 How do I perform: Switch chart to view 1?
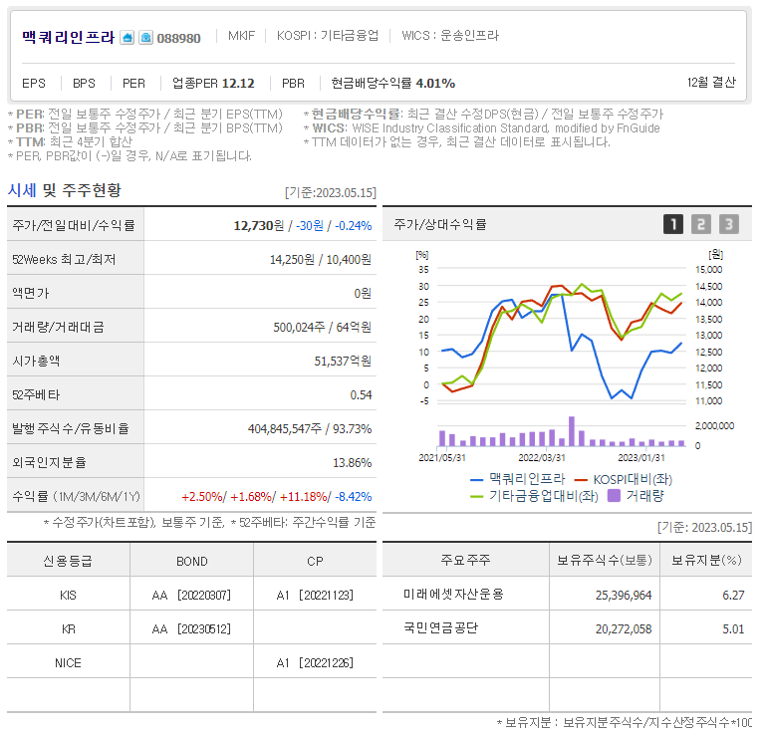(673, 224)
